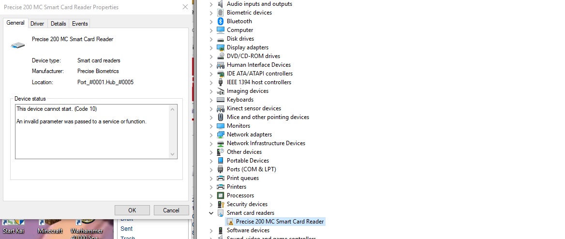Click the Port_#0001.Hub_#0005 location text

tap(105, 82)
